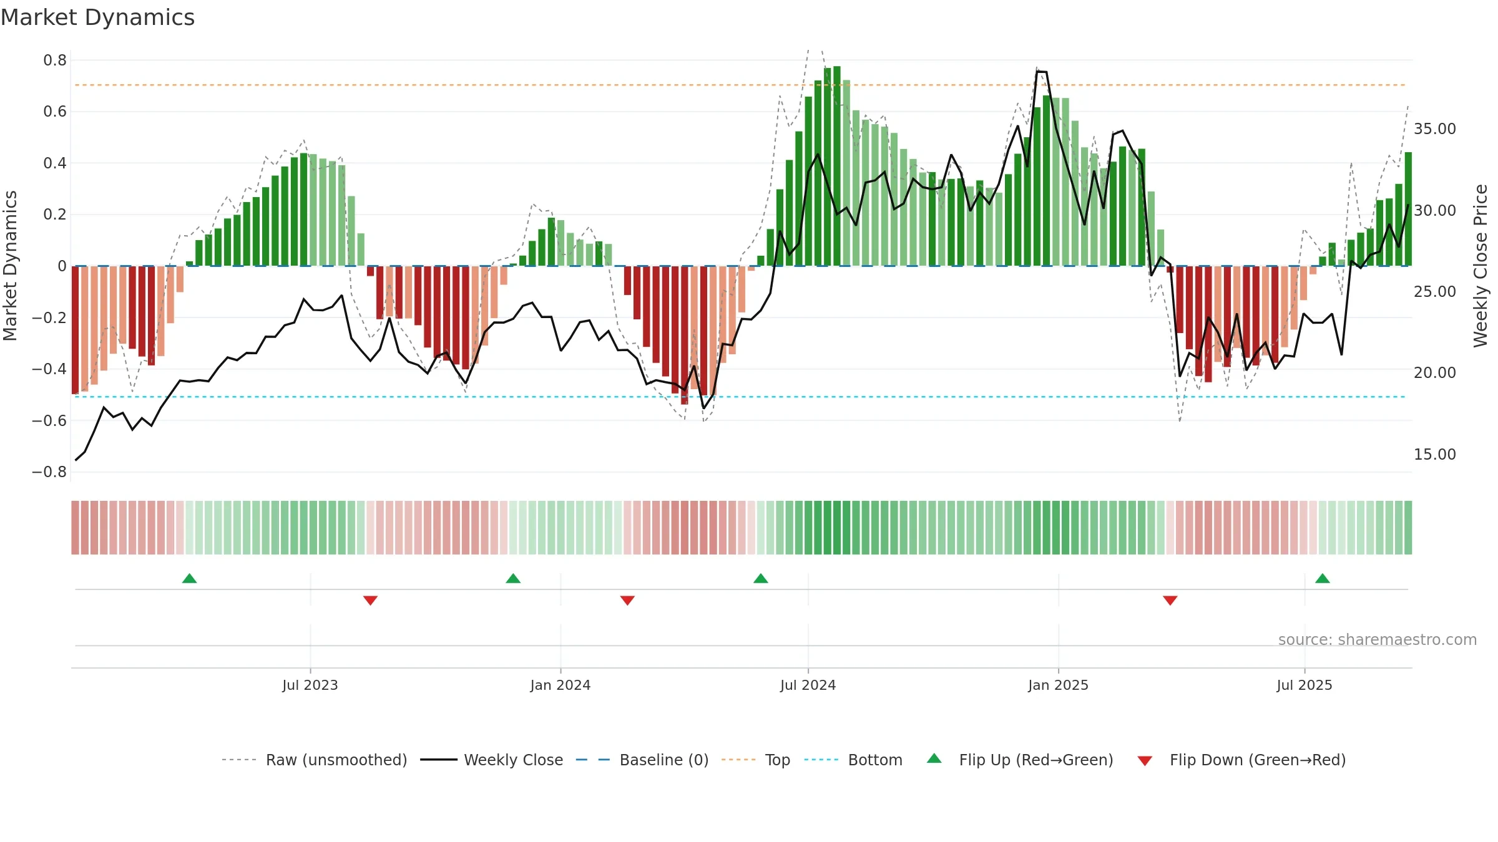Click the 25.00 price axis label
The image size is (1498, 842).
[1435, 292]
